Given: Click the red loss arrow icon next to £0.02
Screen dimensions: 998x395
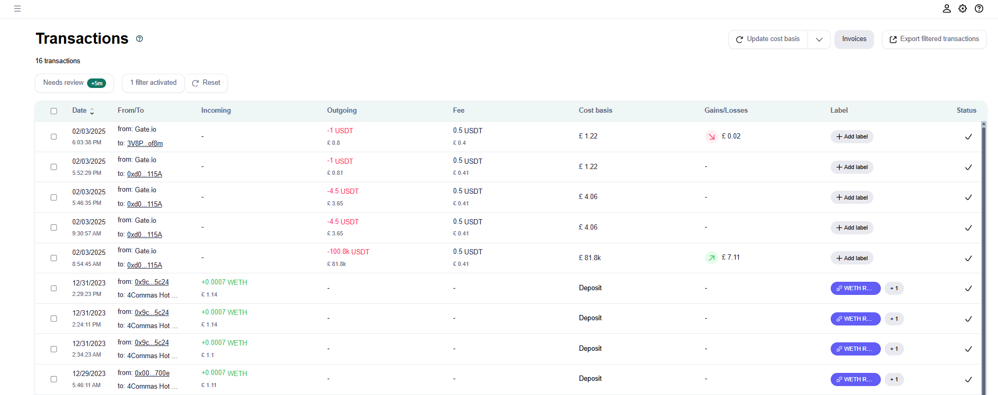Looking at the screenshot, I should click(711, 136).
